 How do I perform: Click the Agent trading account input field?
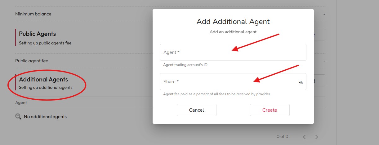[x=233, y=52]
